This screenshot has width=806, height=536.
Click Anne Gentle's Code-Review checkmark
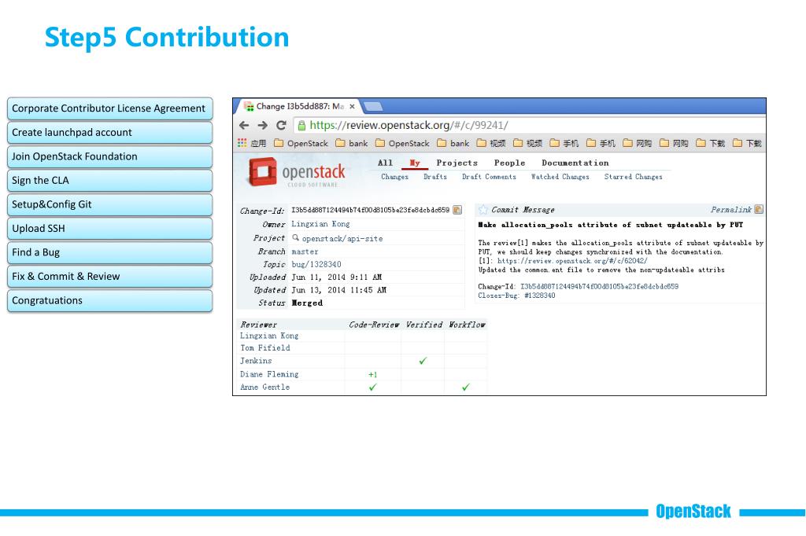coord(372,387)
